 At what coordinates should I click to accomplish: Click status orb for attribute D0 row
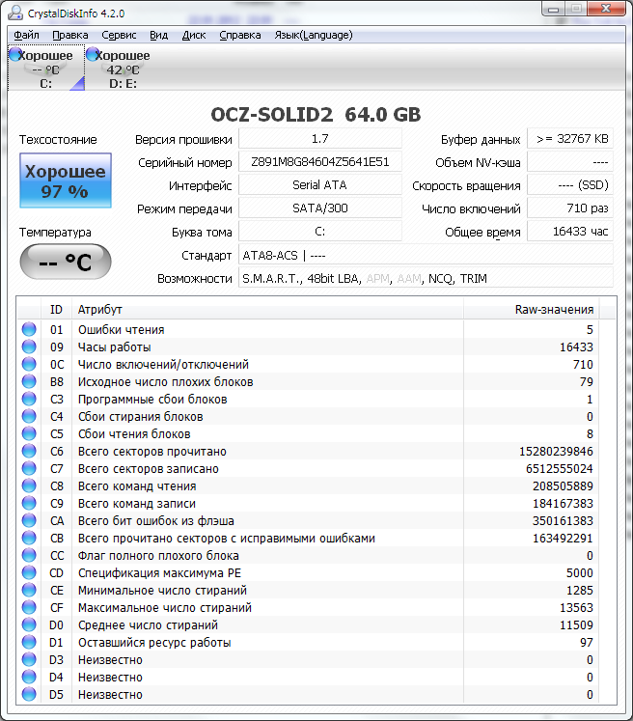click(x=29, y=624)
